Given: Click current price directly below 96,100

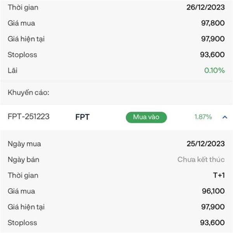Looking at the screenshot, I should [212, 207].
